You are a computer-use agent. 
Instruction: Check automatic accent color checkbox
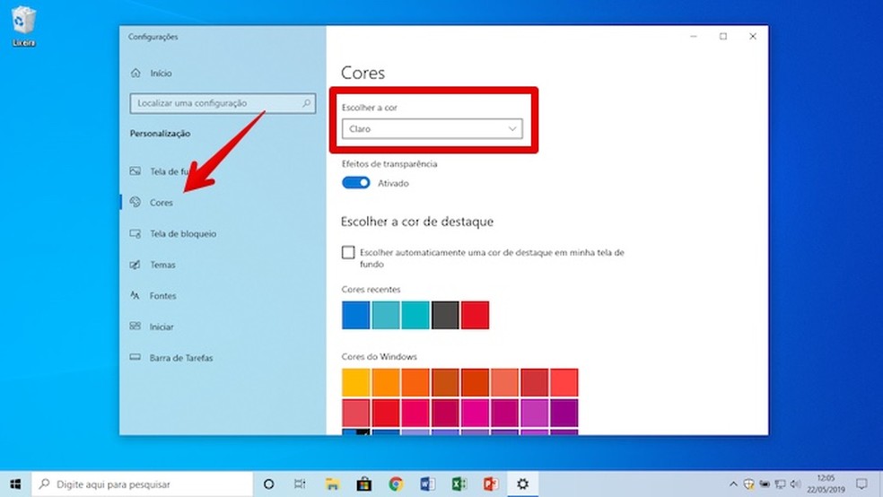click(348, 252)
